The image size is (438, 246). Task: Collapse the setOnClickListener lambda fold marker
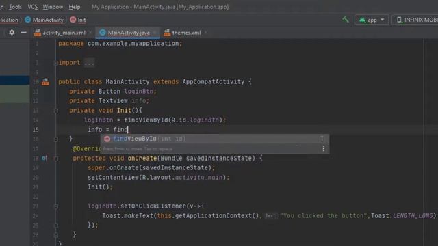pos(56,206)
